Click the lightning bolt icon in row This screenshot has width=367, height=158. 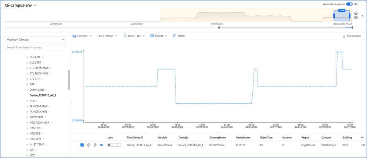point(95,145)
